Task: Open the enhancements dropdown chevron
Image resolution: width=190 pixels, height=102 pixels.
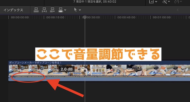Action: pos(169,2)
